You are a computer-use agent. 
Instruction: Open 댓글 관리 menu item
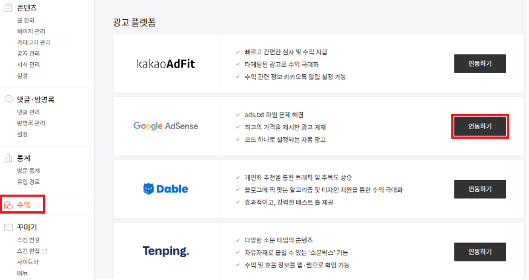click(28, 112)
